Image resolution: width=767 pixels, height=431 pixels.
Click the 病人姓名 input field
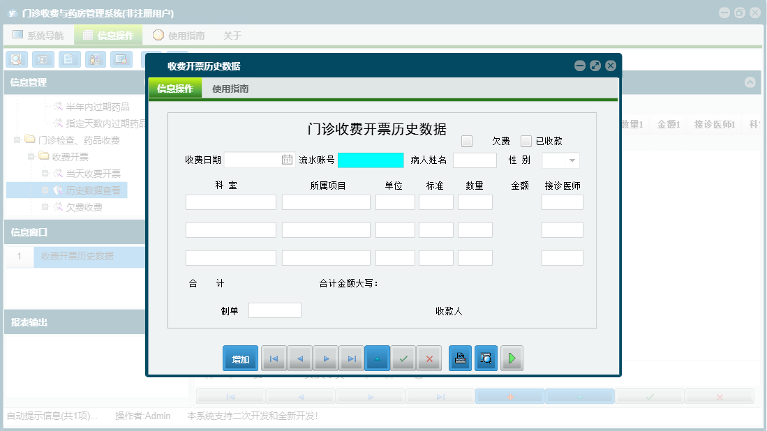click(x=475, y=160)
